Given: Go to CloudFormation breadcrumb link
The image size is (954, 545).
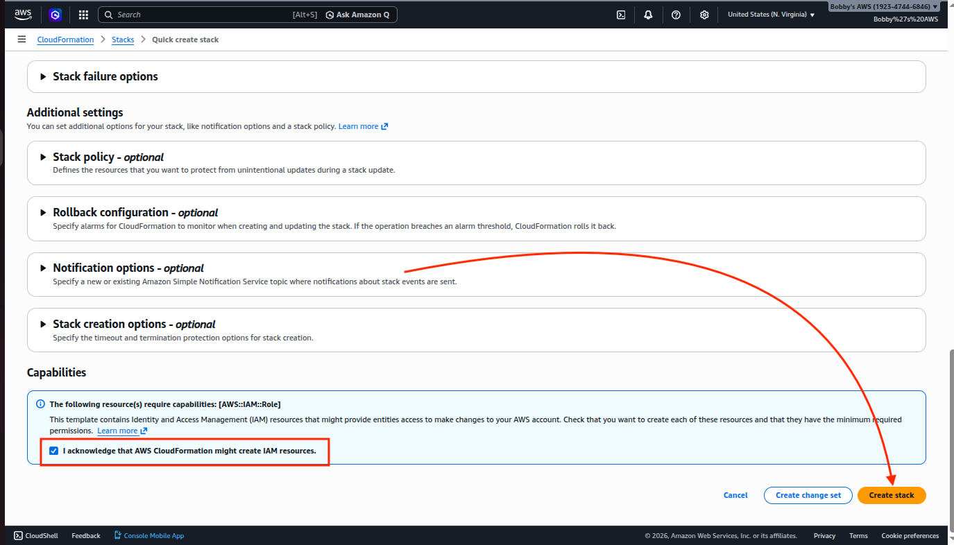Looking at the screenshot, I should click(x=65, y=40).
